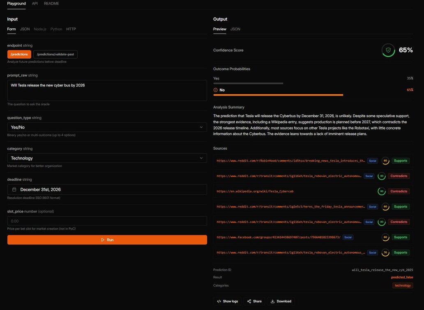Open the Facebook groups source link
Viewport: 424px width, 310px height.
tap(279, 237)
